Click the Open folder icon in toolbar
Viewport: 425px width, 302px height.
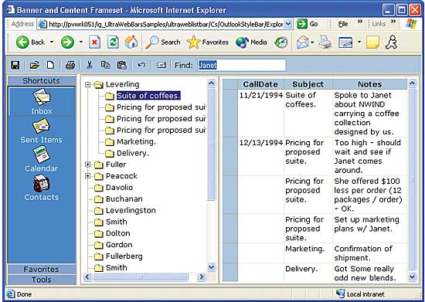(35, 65)
